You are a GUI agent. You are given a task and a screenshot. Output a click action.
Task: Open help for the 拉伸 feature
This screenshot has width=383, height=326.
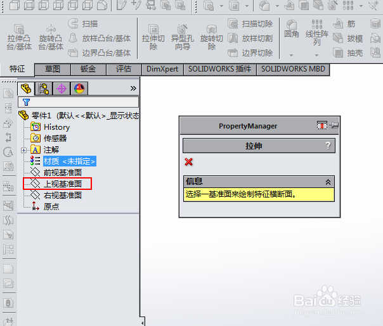(x=328, y=146)
